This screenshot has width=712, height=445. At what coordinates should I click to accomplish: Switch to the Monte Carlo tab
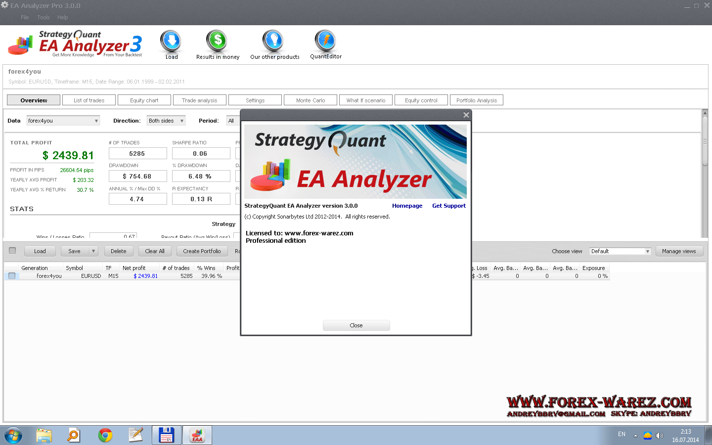311,100
